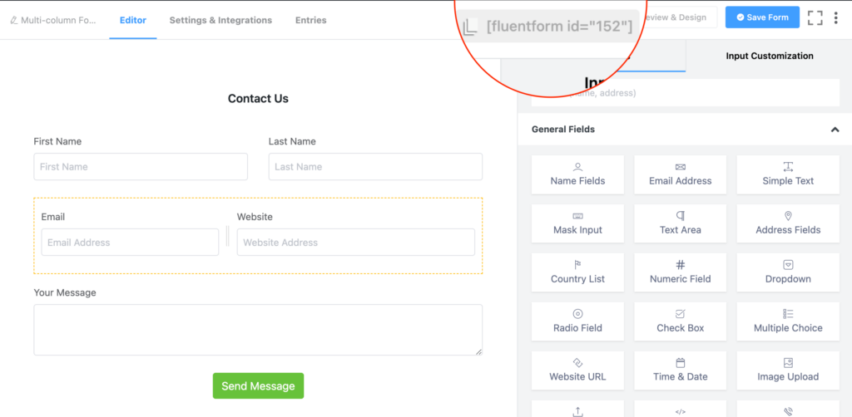Toggle fullscreen editor mode icon
852x417 pixels.
pyautogui.click(x=815, y=17)
